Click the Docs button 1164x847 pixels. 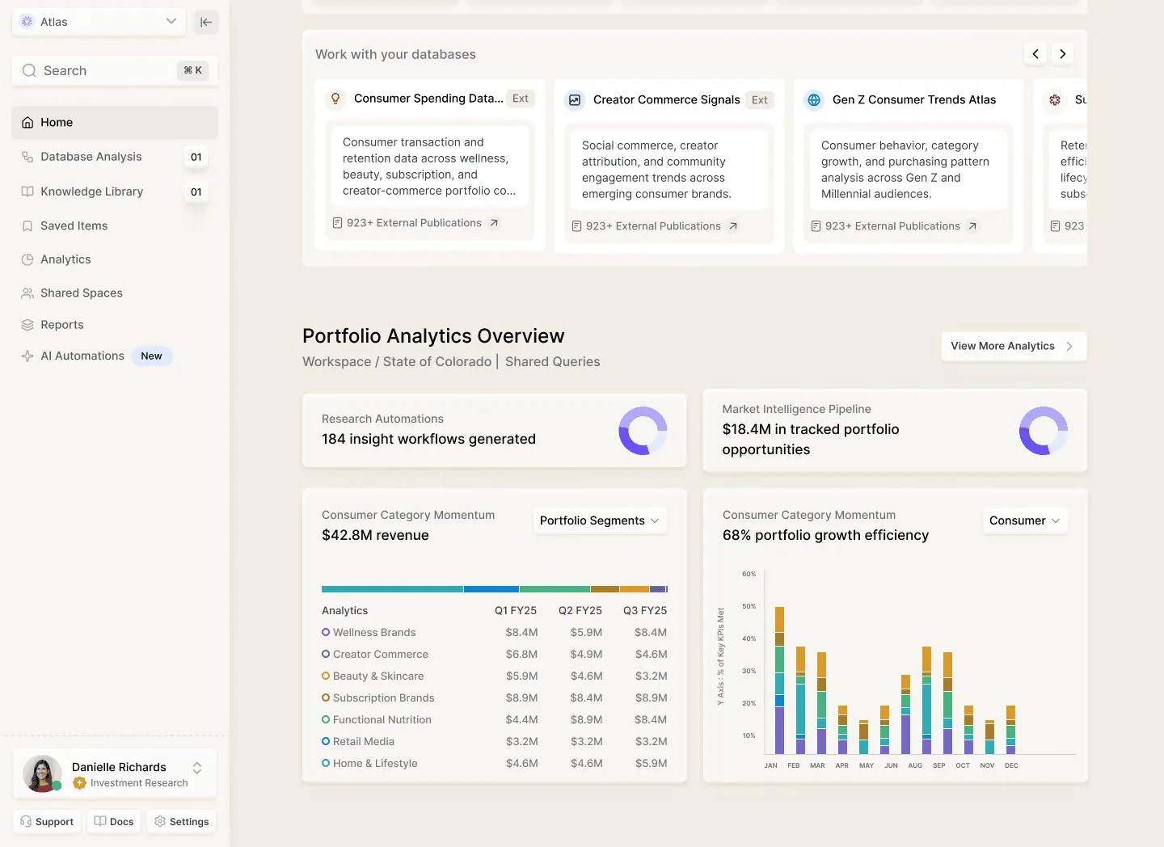pyautogui.click(x=114, y=821)
